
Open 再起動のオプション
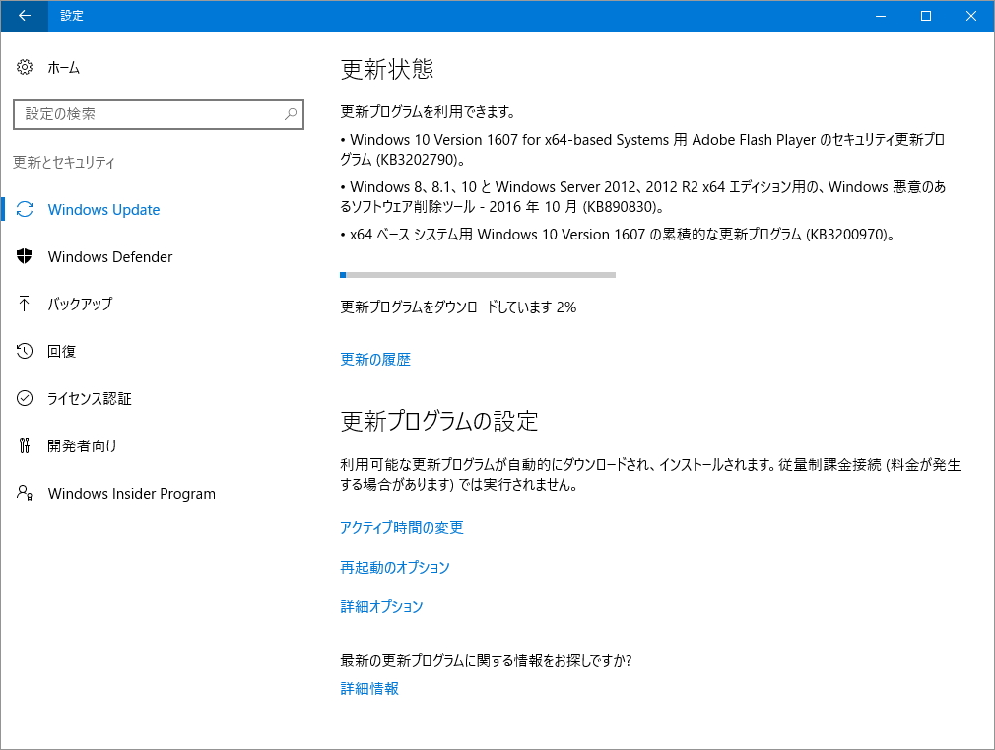[x=394, y=567]
